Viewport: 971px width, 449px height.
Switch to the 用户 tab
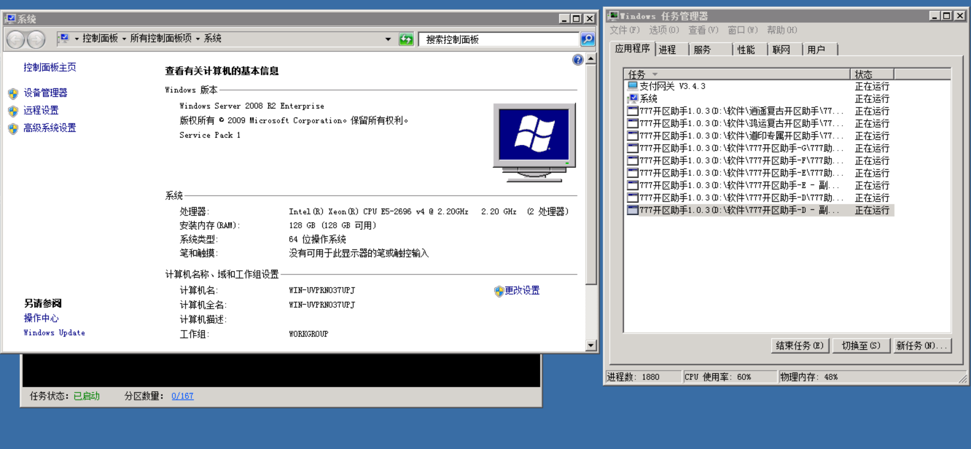[x=820, y=50]
